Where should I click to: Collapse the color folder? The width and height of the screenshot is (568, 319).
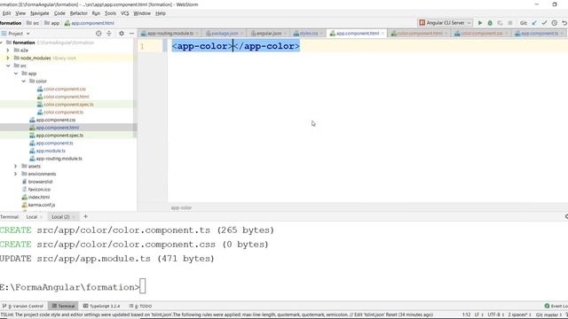(24, 82)
